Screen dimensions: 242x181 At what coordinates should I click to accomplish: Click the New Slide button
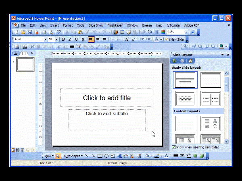(175, 39)
